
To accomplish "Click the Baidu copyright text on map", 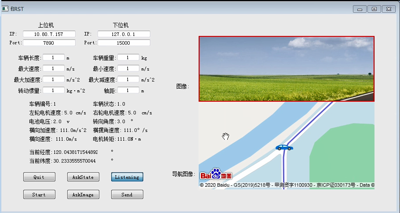I will (x=287, y=185).
